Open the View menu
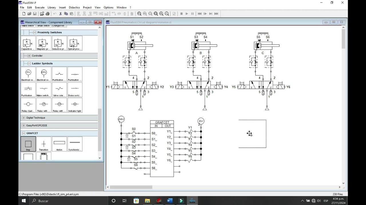366x205 pixels. [98, 7]
